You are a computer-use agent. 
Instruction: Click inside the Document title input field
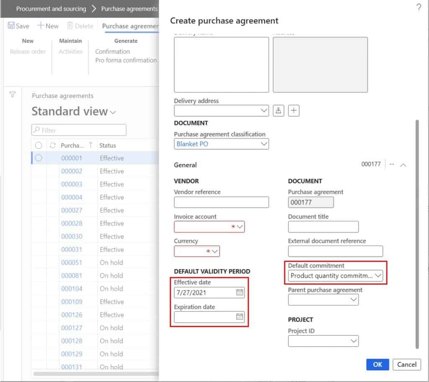323,227
